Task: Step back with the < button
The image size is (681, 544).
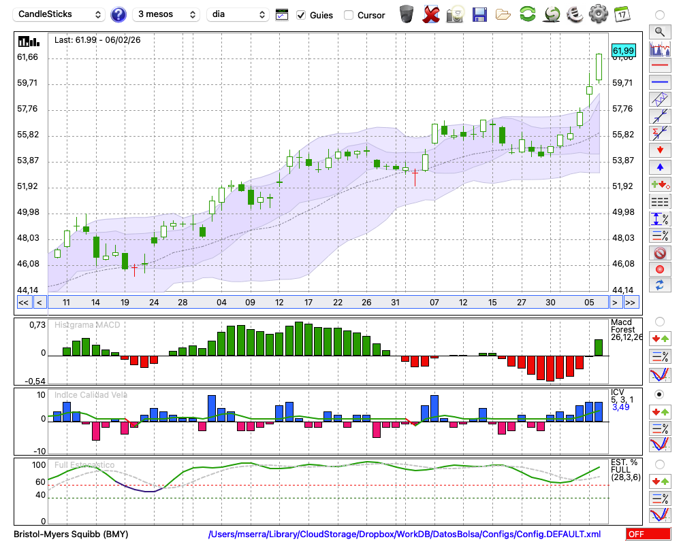Action: (39, 303)
